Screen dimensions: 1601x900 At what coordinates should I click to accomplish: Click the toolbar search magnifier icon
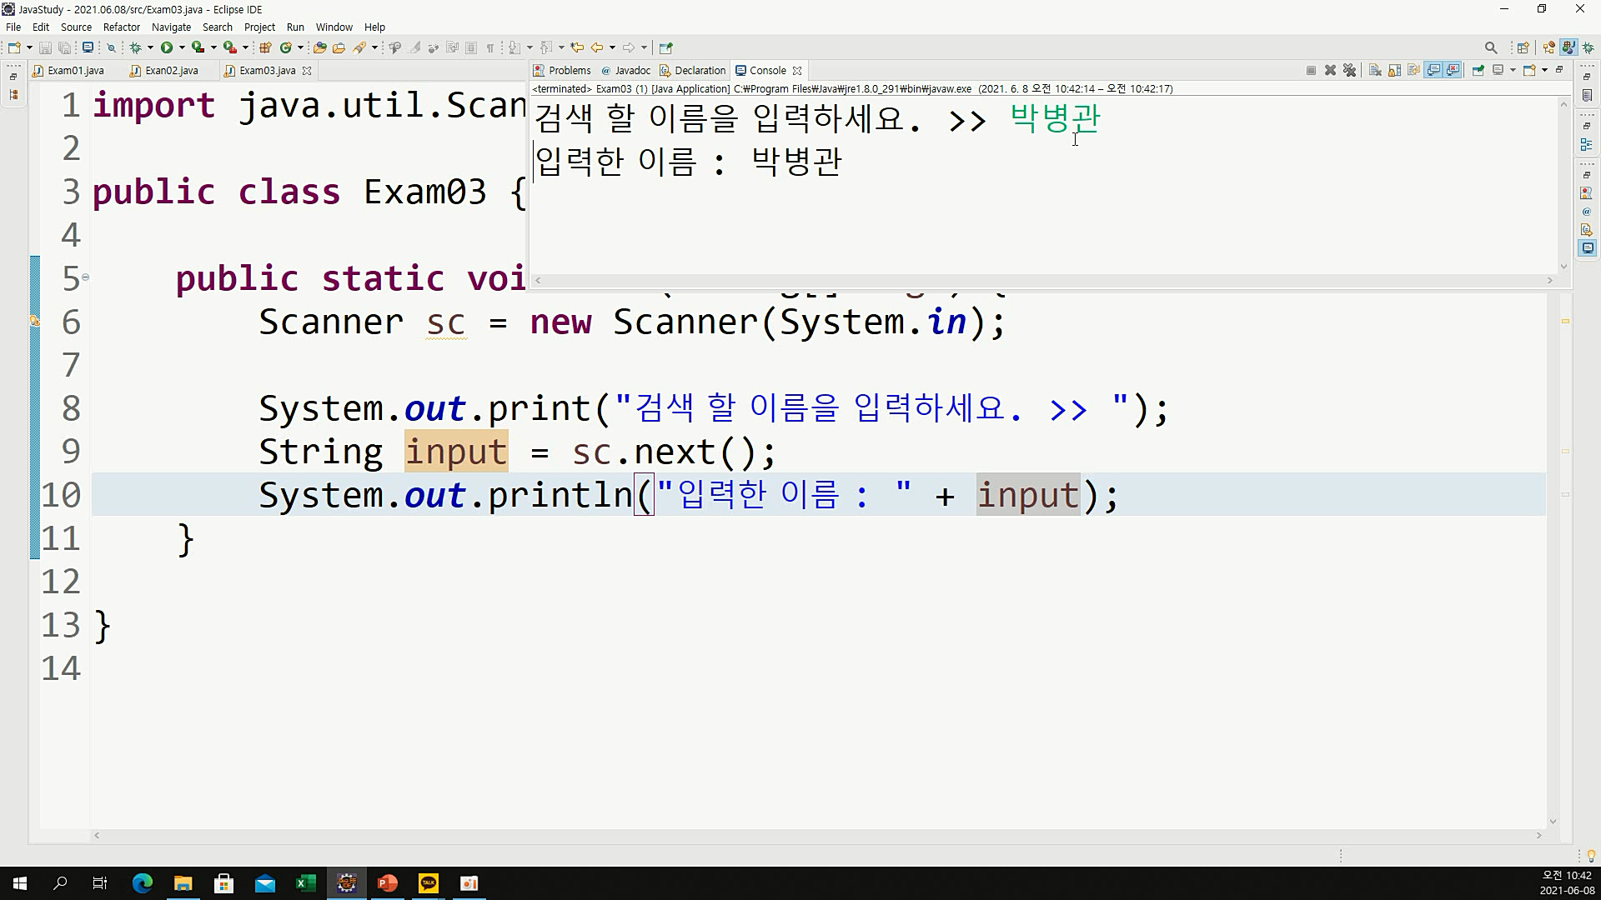click(1491, 47)
